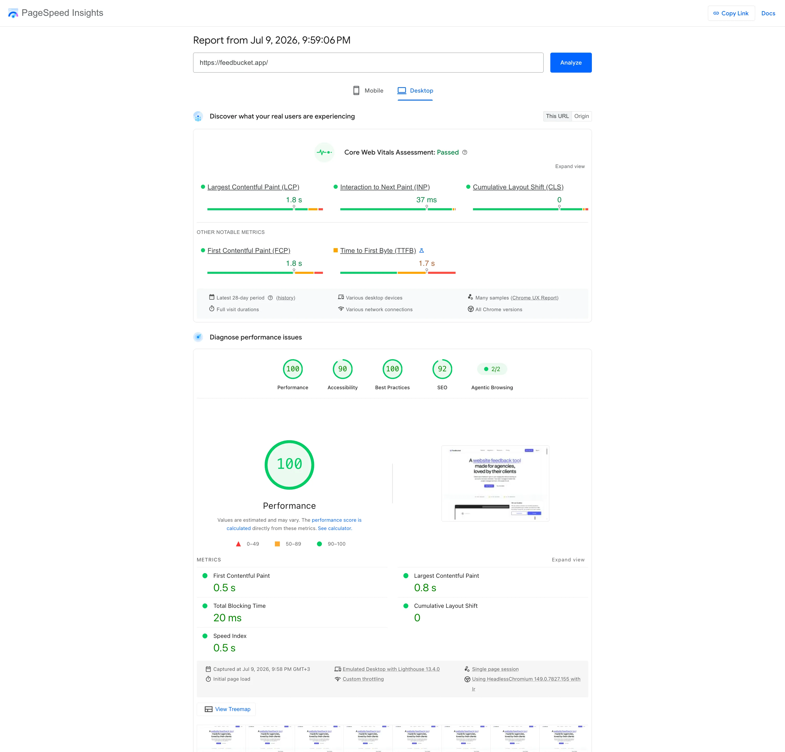Click the samples icon beside Many samples
The image size is (785, 752).
click(x=470, y=297)
